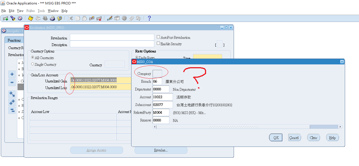Open the File menu
Image resolution: width=359 pixels, height=166 pixels.
[4, 11]
